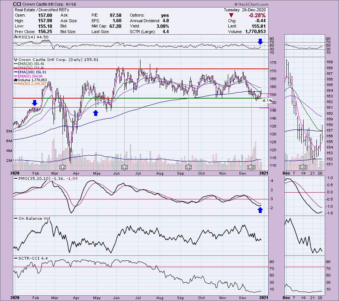
Task: Click the CCI ticker symbol in header
Action: pos(17,4)
